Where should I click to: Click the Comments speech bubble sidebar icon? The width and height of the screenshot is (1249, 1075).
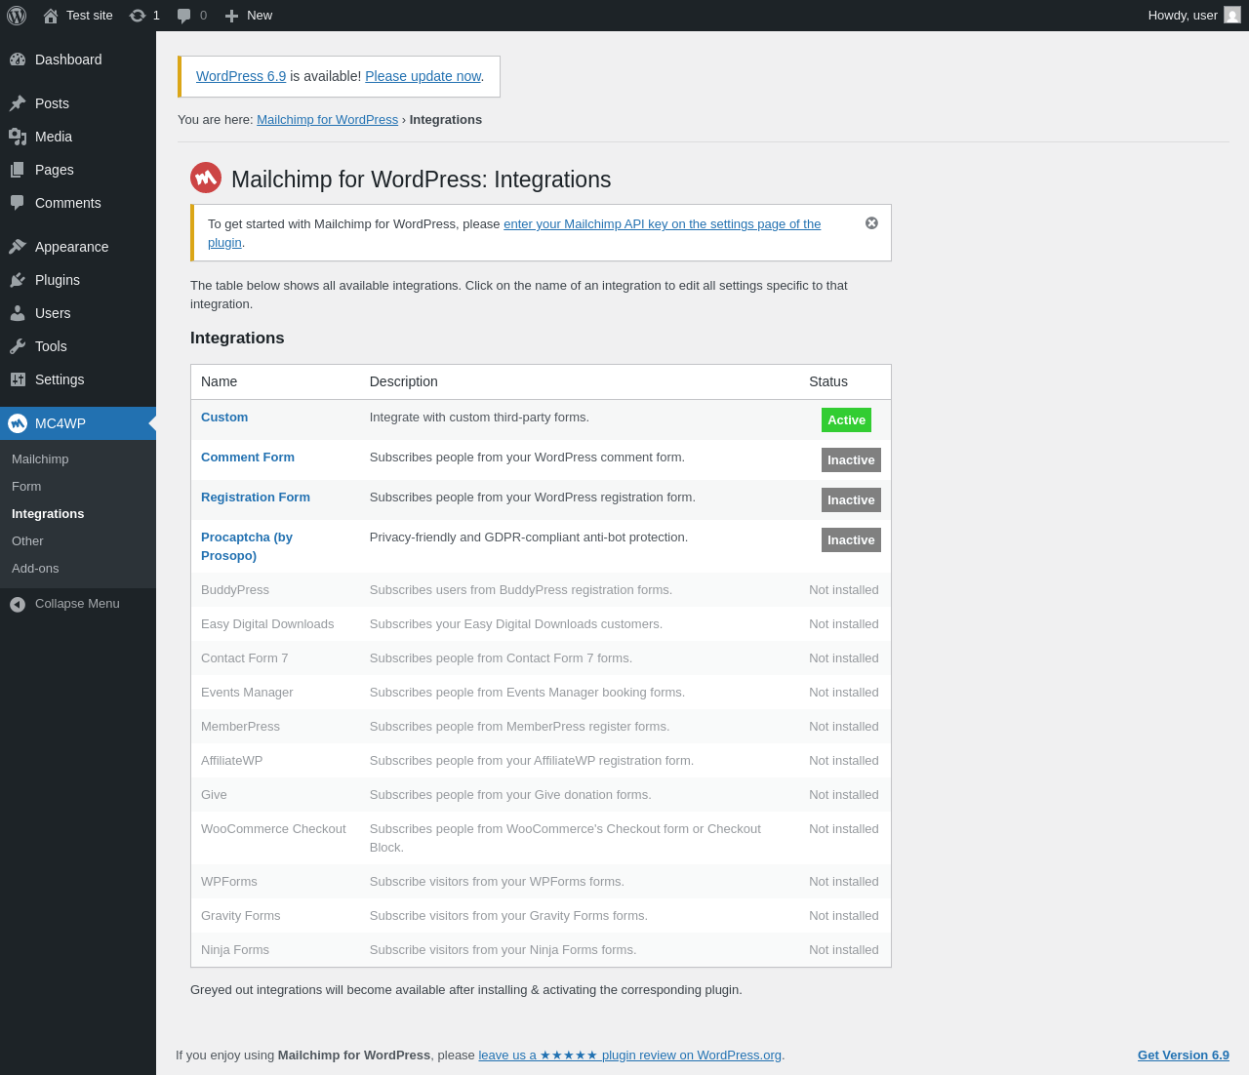click(18, 203)
